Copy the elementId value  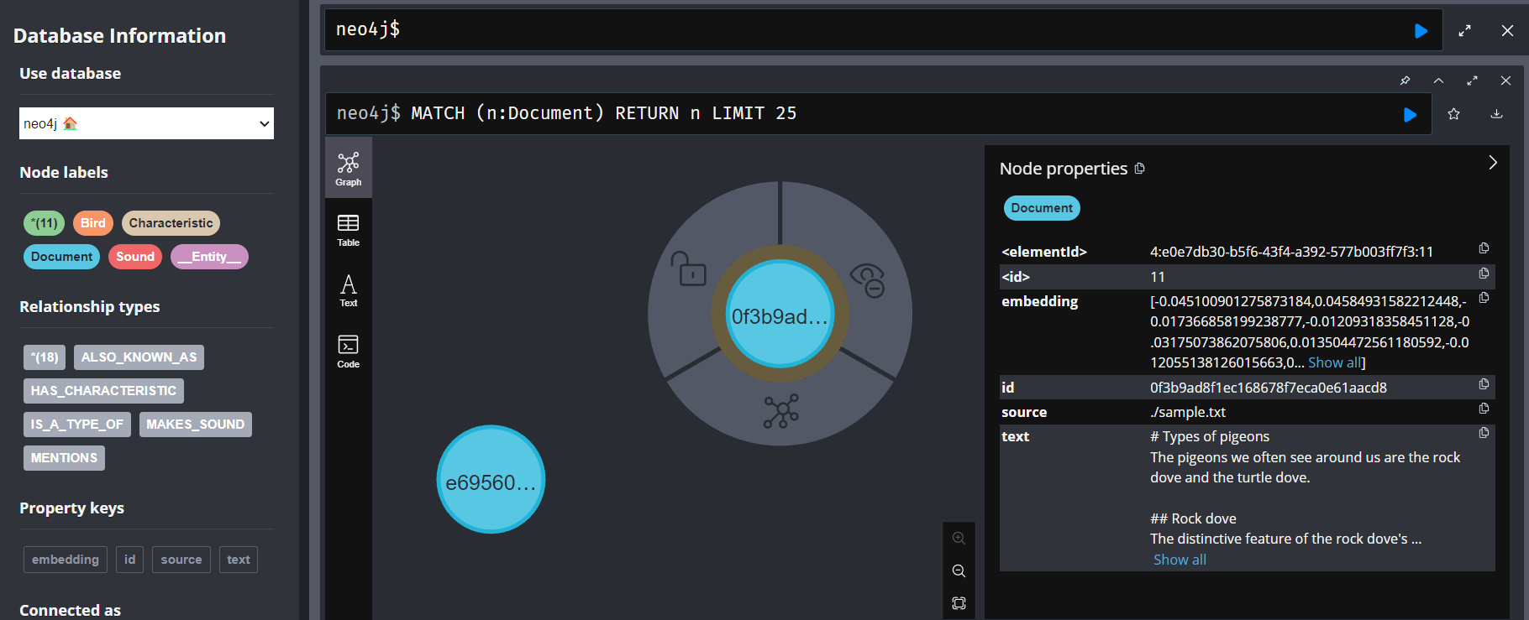[1484, 248]
